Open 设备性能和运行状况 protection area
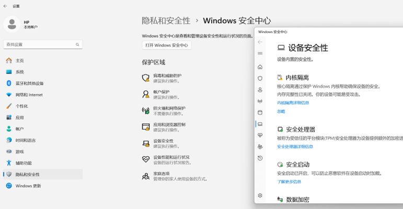 [x=167, y=160]
